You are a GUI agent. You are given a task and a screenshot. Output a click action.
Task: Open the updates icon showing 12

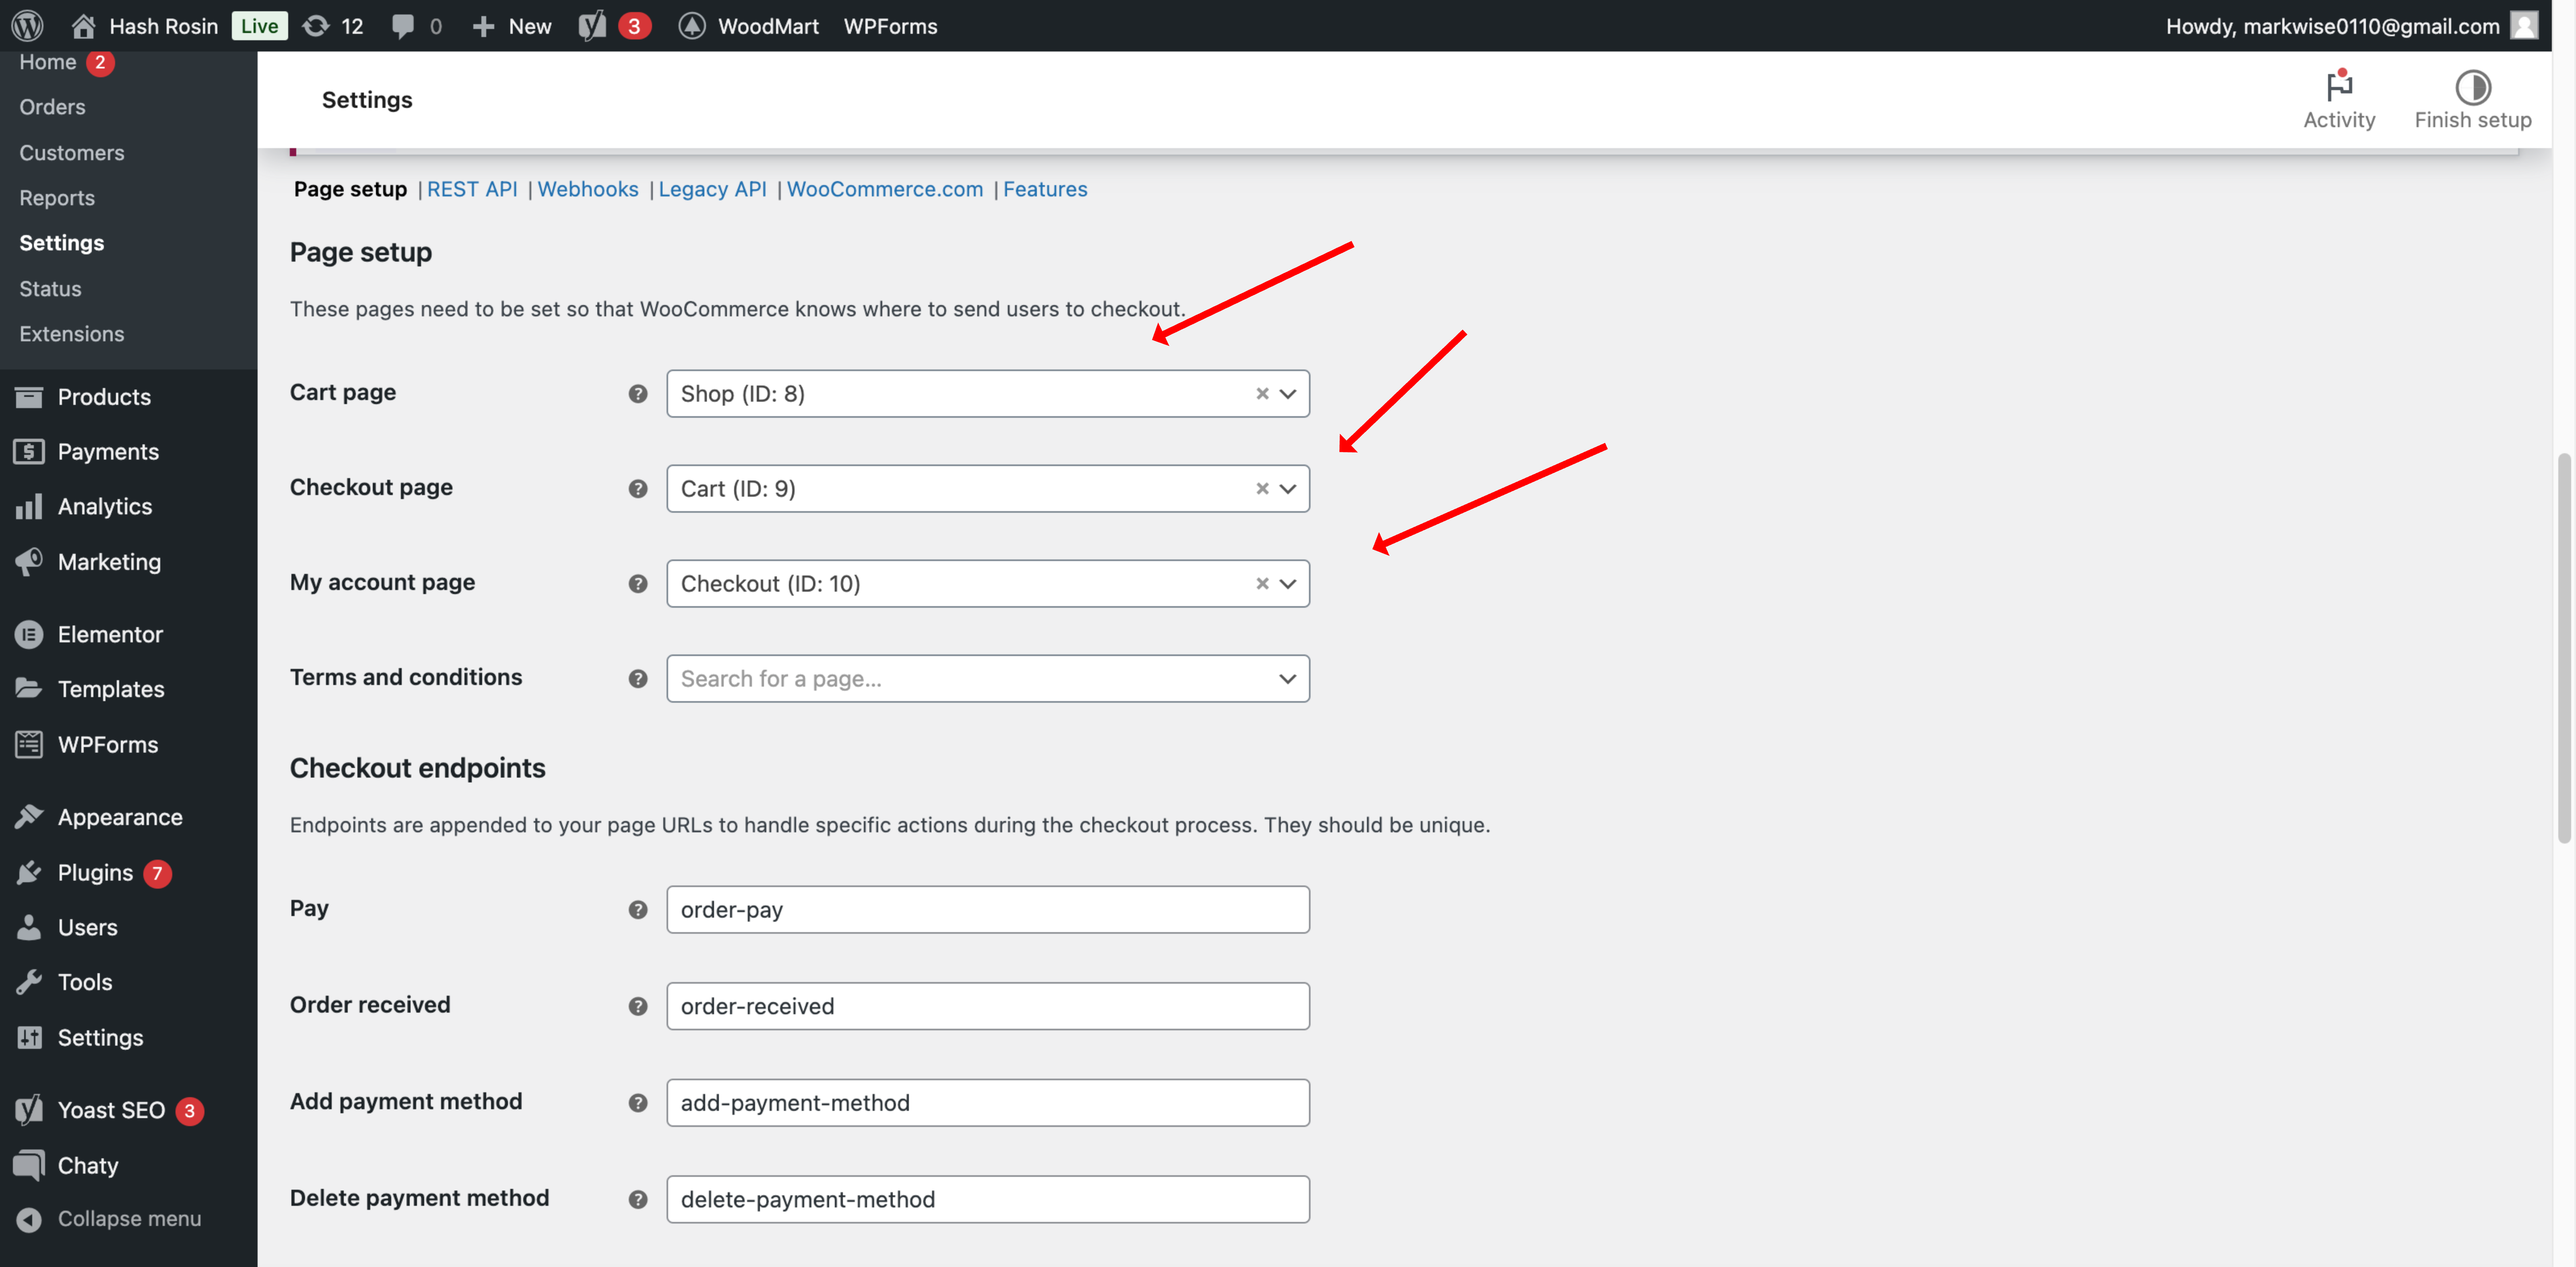(316, 26)
